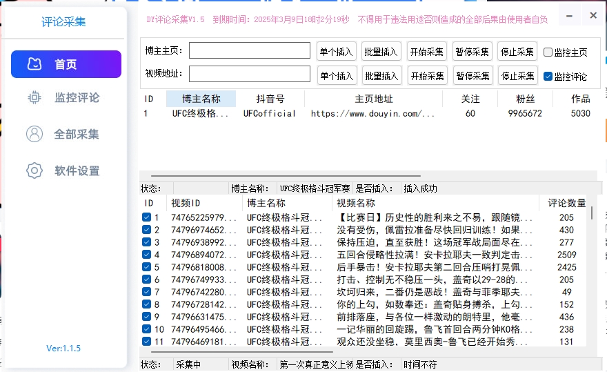Click the 软件设置 gear icon in sidebar
This screenshot has height=372, width=607.
[x=34, y=170]
